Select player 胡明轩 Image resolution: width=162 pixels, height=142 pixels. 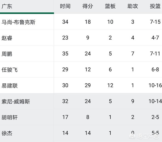pyautogui.click(x=10, y=117)
